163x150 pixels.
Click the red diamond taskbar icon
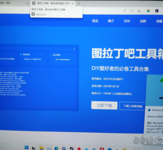click(79, 149)
